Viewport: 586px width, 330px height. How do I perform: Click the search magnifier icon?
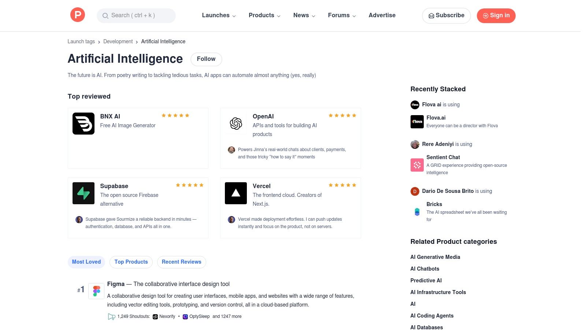coord(105,16)
